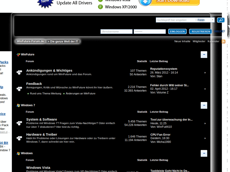Focus the Benutzername input field
Viewport: 230px width, 172px height.
[x=116, y=32]
